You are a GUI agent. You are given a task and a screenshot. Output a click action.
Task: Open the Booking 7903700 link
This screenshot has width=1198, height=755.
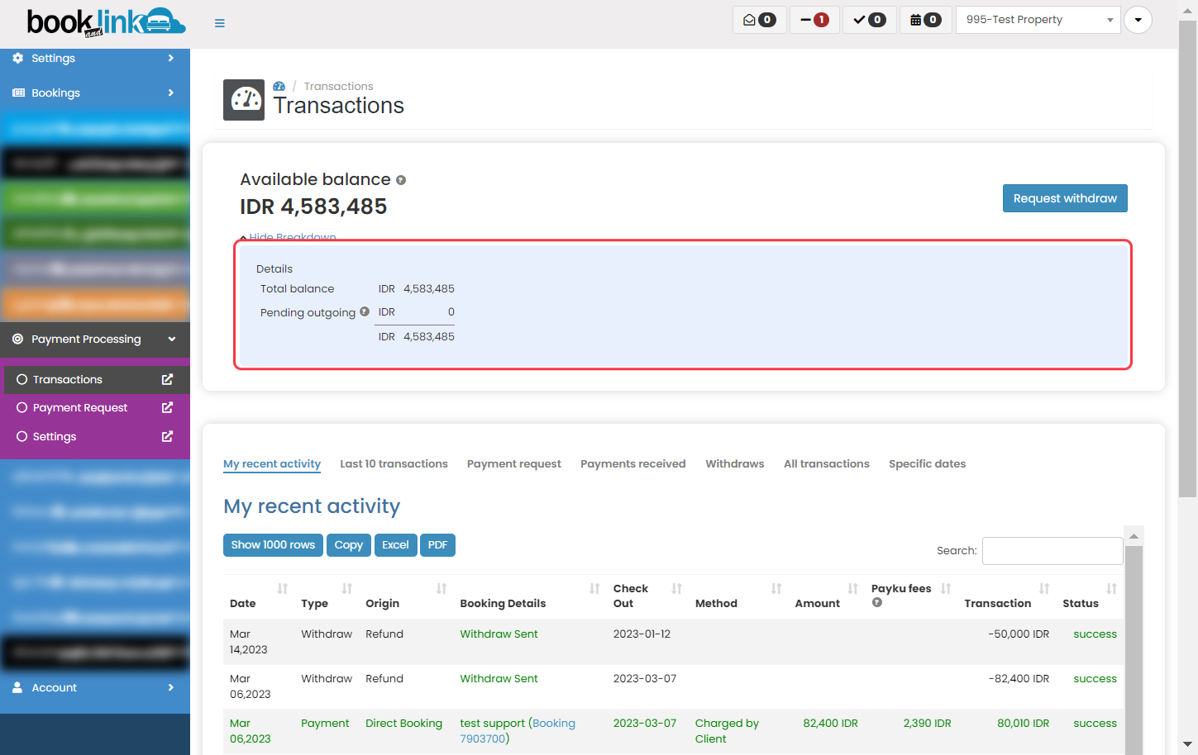tap(518, 731)
